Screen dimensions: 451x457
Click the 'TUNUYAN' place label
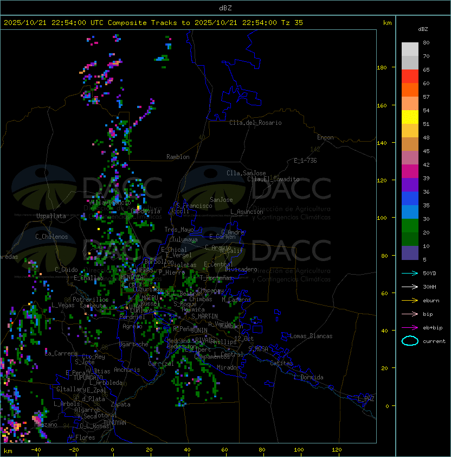click(115, 423)
